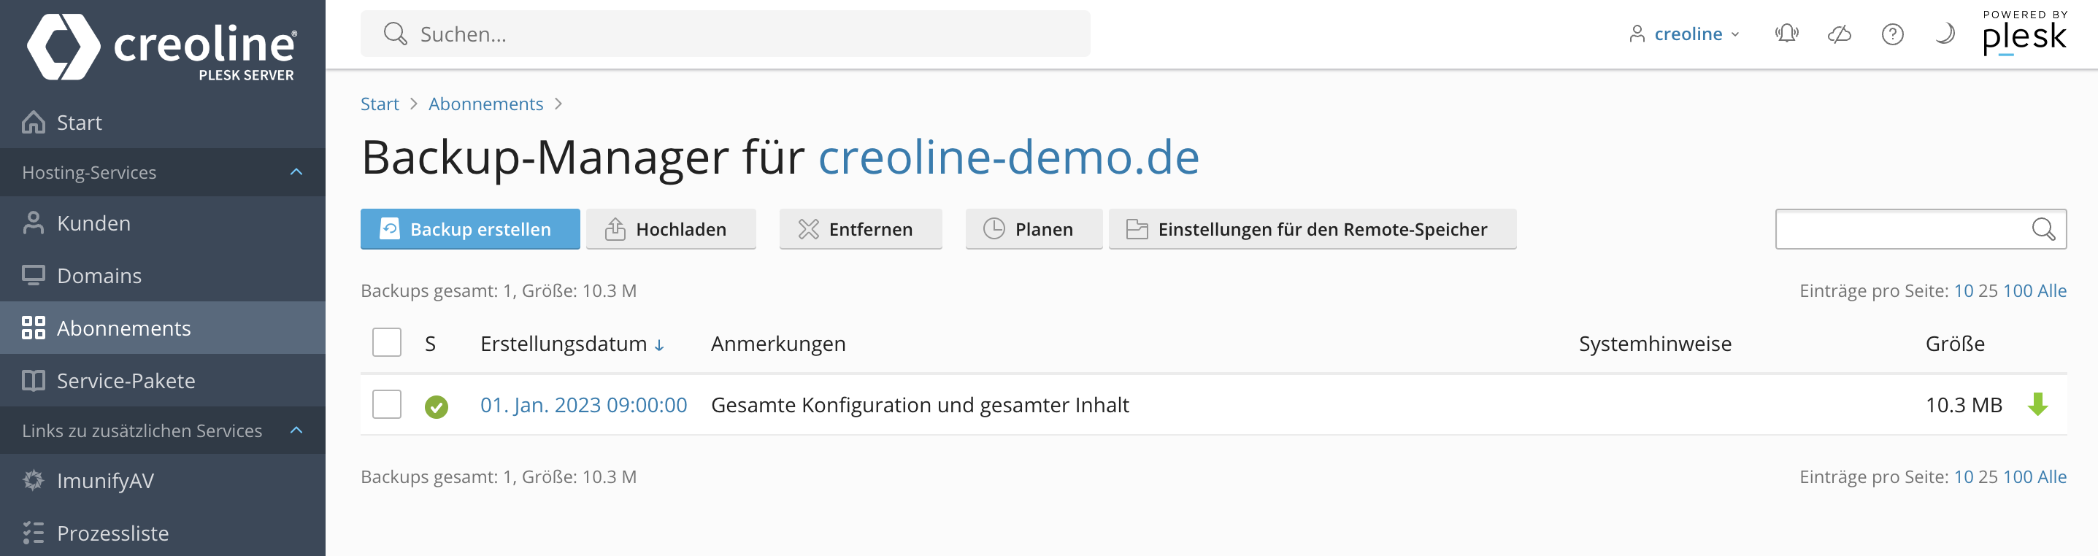2098x556 pixels.
Task: Collapse the Hosting-Services section
Action: point(296,171)
